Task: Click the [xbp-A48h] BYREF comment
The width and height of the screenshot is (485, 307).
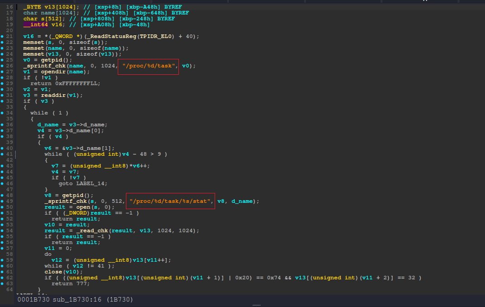Action: click(x=154, y=7)
